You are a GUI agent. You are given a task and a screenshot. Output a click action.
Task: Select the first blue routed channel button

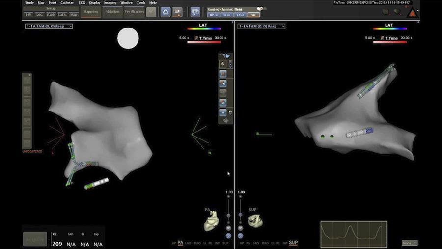[x=214, y=15]
